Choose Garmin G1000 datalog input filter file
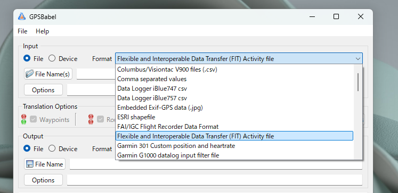The height and width of the screenshot is (193, 398). (234, 155)
